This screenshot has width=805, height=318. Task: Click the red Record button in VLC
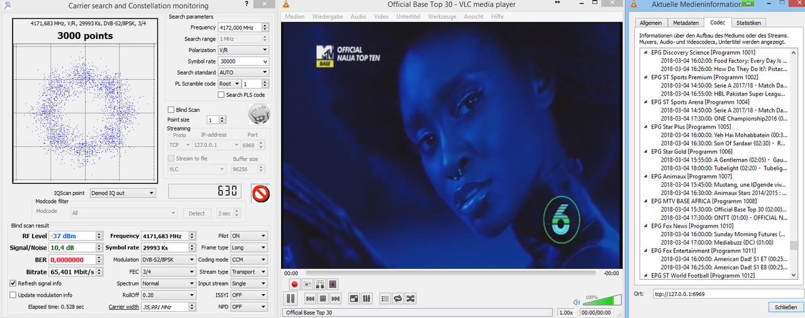pyautogui.click(x=294, y=284)
